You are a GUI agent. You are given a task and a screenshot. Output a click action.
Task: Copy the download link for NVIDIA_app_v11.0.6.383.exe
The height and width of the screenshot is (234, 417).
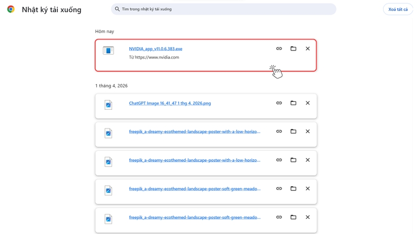coord(279,48)
